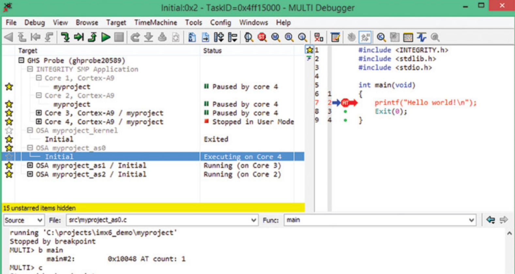Click the green Step Out (return) arrow icon
Viewport: 515px width, 274px height.
point(92,37)
